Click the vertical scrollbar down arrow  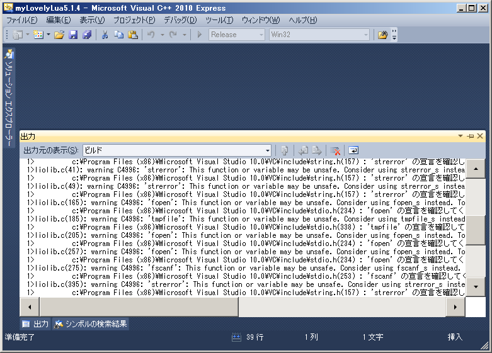(476, 286)
